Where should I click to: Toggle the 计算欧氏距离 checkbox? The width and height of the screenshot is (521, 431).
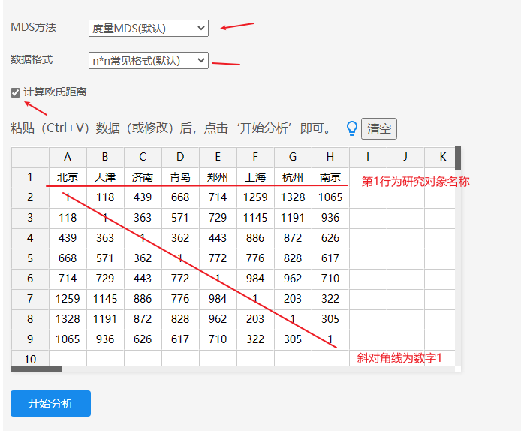(x=16, y=92)
